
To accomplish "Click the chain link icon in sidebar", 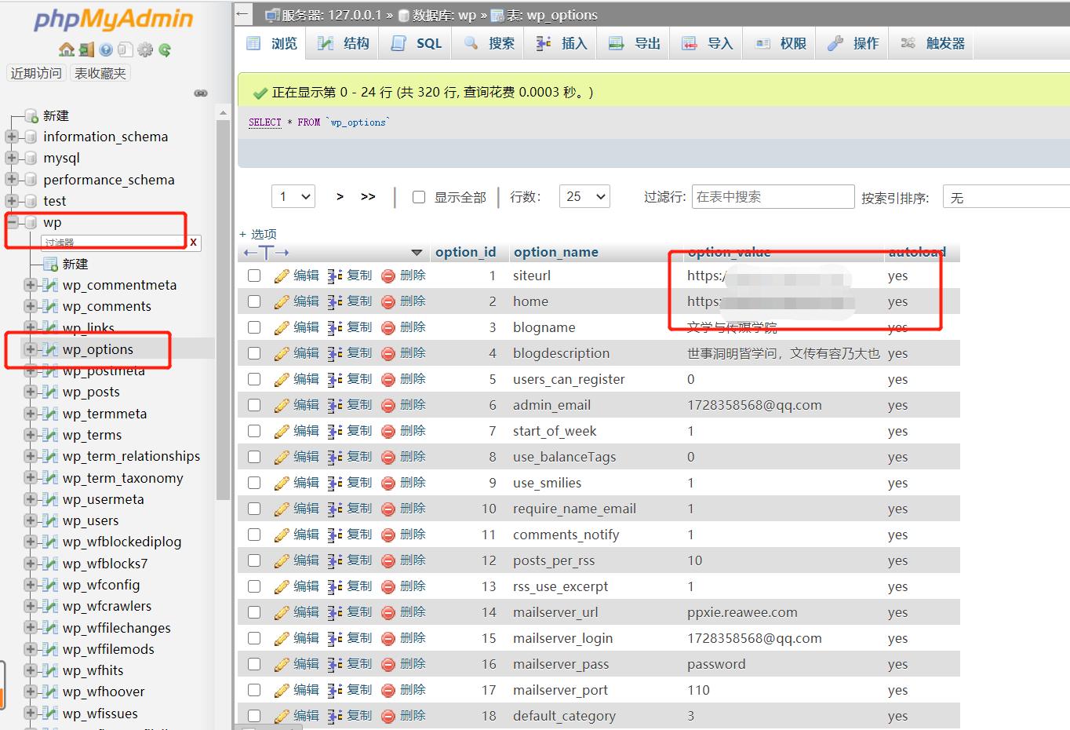I will 201,93.
